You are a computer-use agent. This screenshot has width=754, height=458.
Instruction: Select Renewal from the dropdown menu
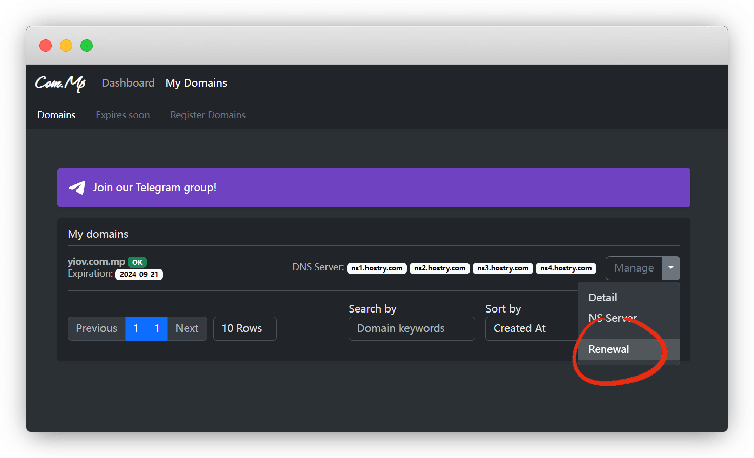point(608,349)
